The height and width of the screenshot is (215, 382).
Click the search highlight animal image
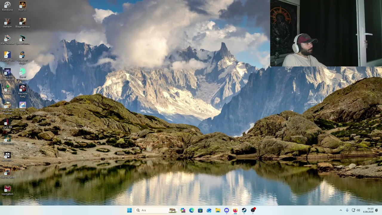click(172, 210)
